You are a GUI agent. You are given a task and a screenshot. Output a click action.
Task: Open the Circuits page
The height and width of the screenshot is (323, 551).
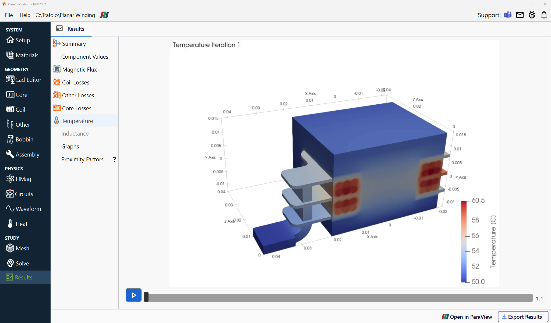click(19, 194)
